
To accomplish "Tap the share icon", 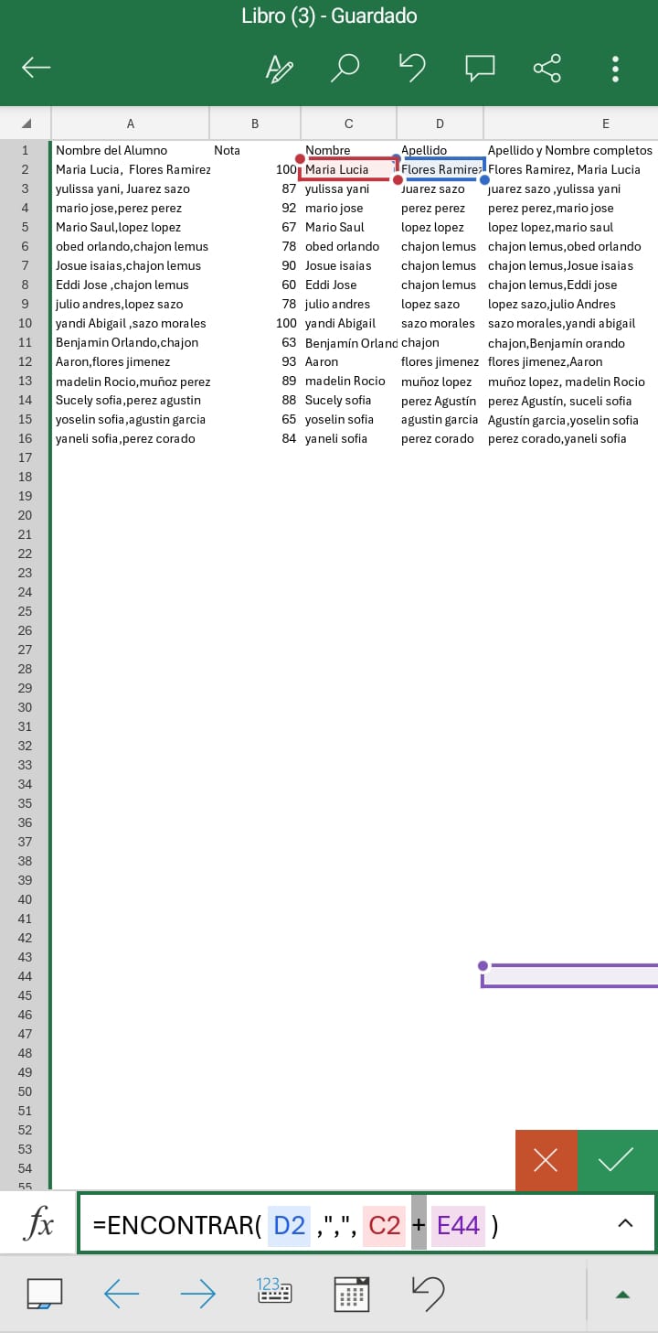I will [x=547, y=67].
